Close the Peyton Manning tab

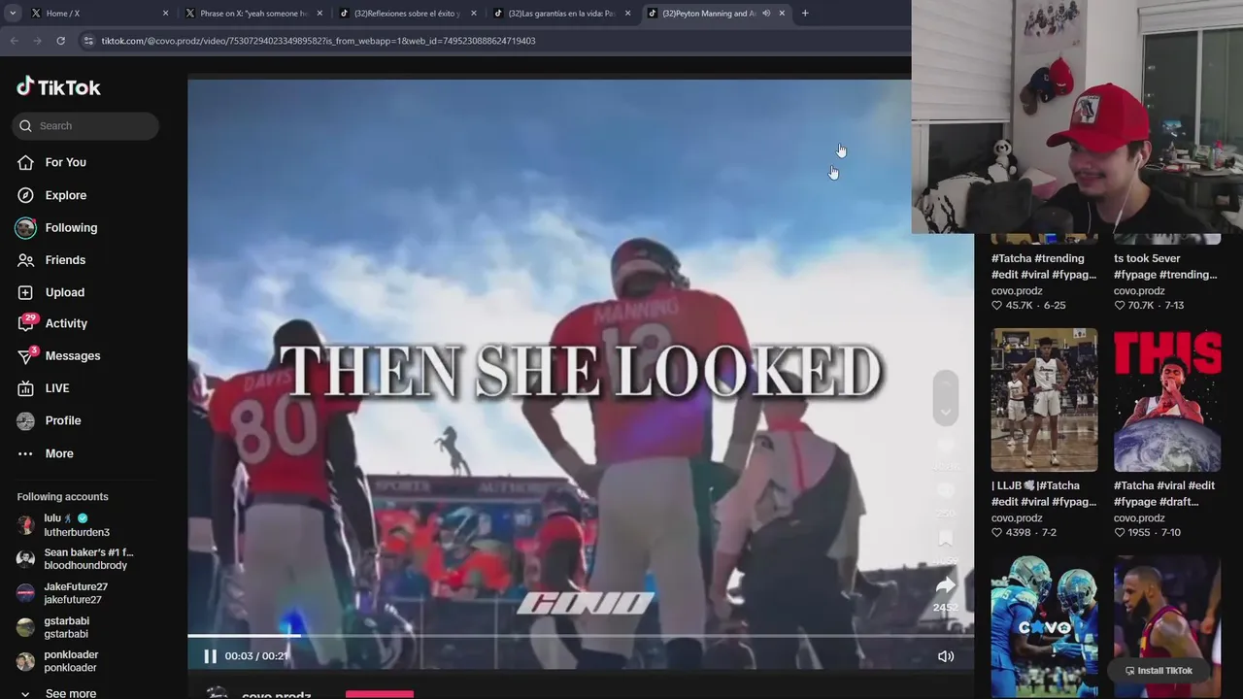coord(782,14)
